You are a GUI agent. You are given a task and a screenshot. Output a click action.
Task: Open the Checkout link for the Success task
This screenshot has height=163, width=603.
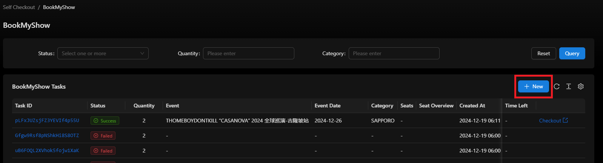(553, 121)
